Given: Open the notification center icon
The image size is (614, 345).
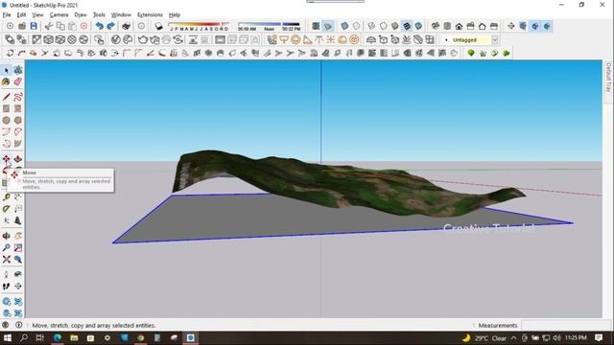Looking at the screenshot, I should pyautogui.click(x=599, y=338).
